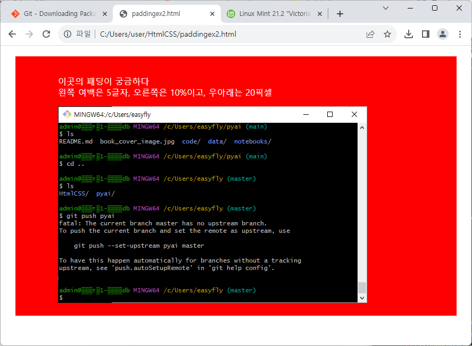This screenshot has height=346, width=472.
Task: Click the text '이곳의 패딩이 궁금하다'
Action: tap(104, 81)
